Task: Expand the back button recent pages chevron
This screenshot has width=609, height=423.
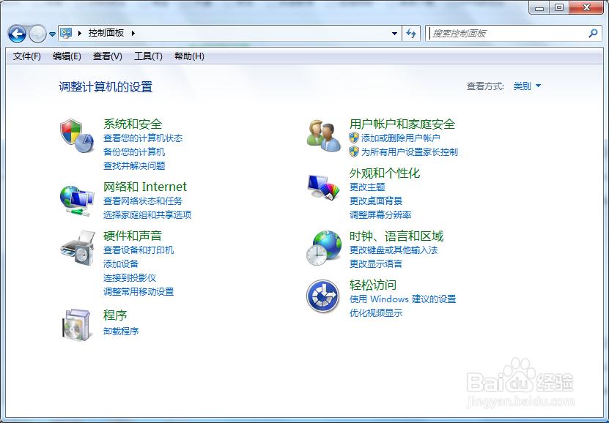Action: (x=51, y=34)
